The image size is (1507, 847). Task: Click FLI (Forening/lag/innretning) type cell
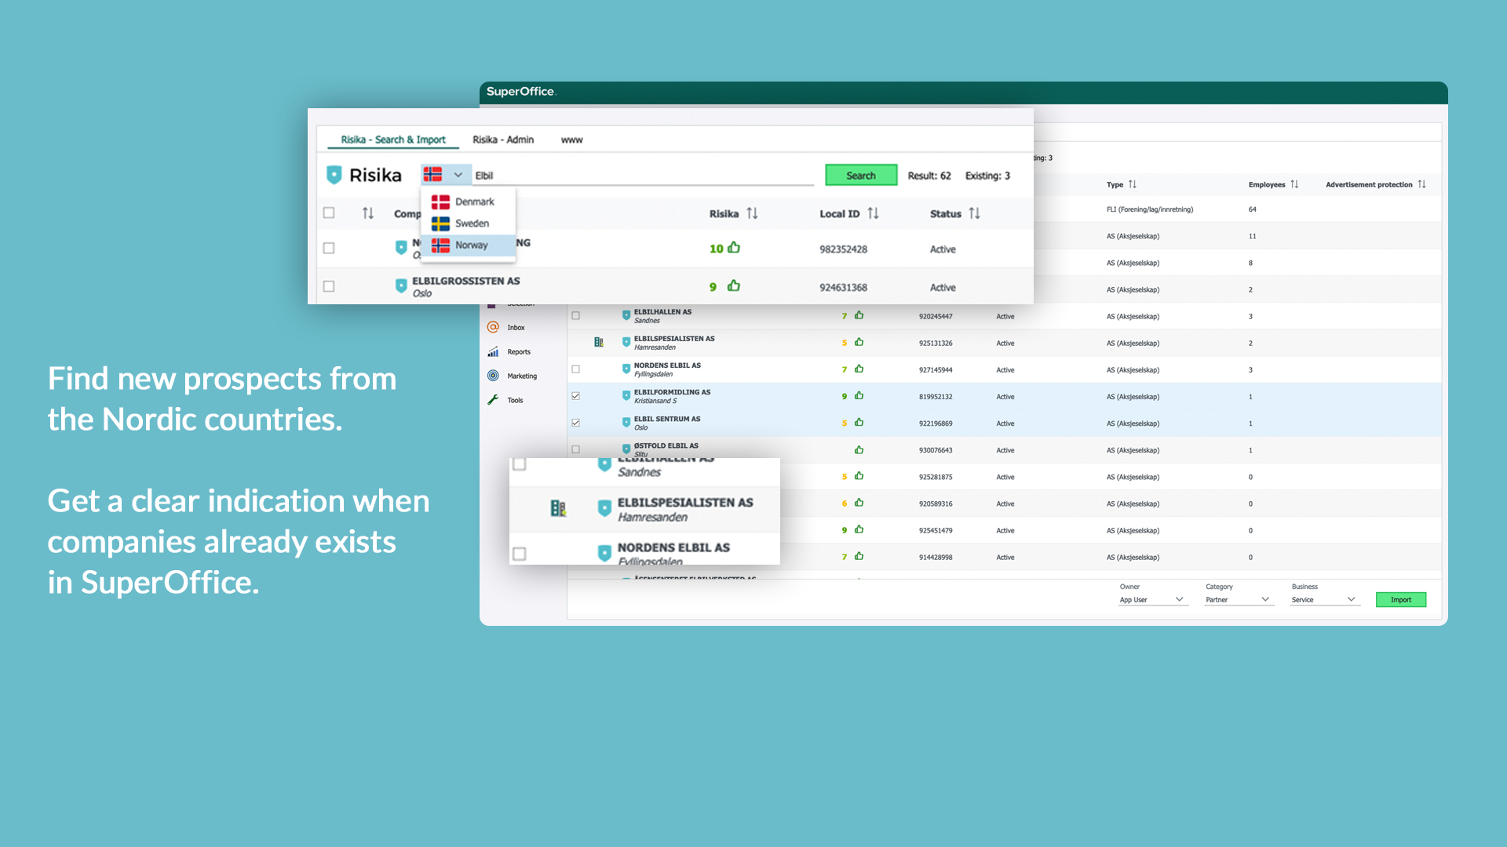tap(1150, 209)
